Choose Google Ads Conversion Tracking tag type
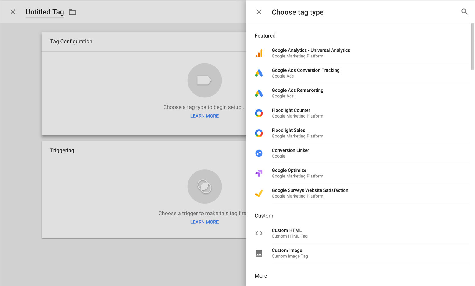Screen dimensions: 475x286 point(362,73)
